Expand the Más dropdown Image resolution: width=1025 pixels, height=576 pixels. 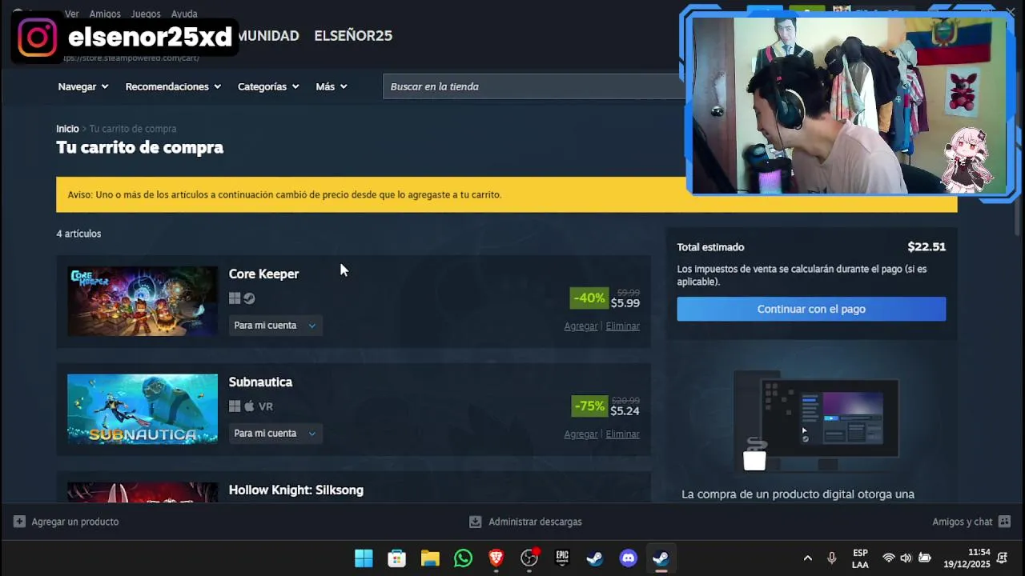tap(332, 86)
